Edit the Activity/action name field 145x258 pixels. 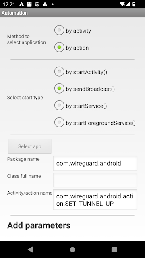[x=95, y=200]
